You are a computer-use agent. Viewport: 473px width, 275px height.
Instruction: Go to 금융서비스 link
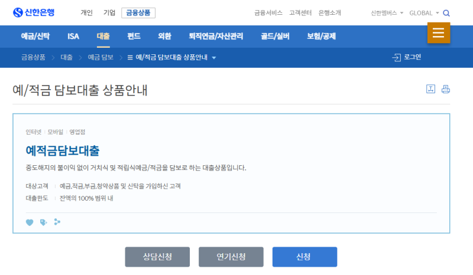click(x=268, y=13)
